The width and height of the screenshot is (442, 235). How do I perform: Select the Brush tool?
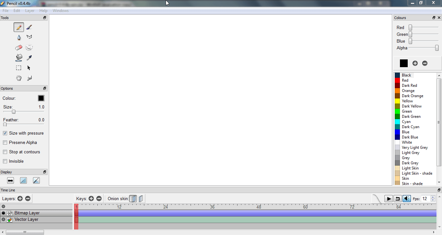(x=29, y=27)
